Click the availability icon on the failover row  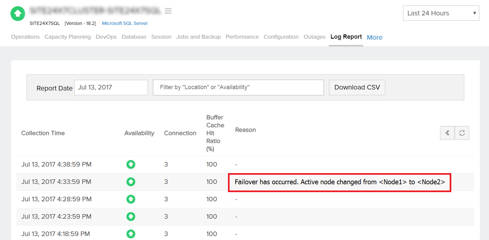131,182
